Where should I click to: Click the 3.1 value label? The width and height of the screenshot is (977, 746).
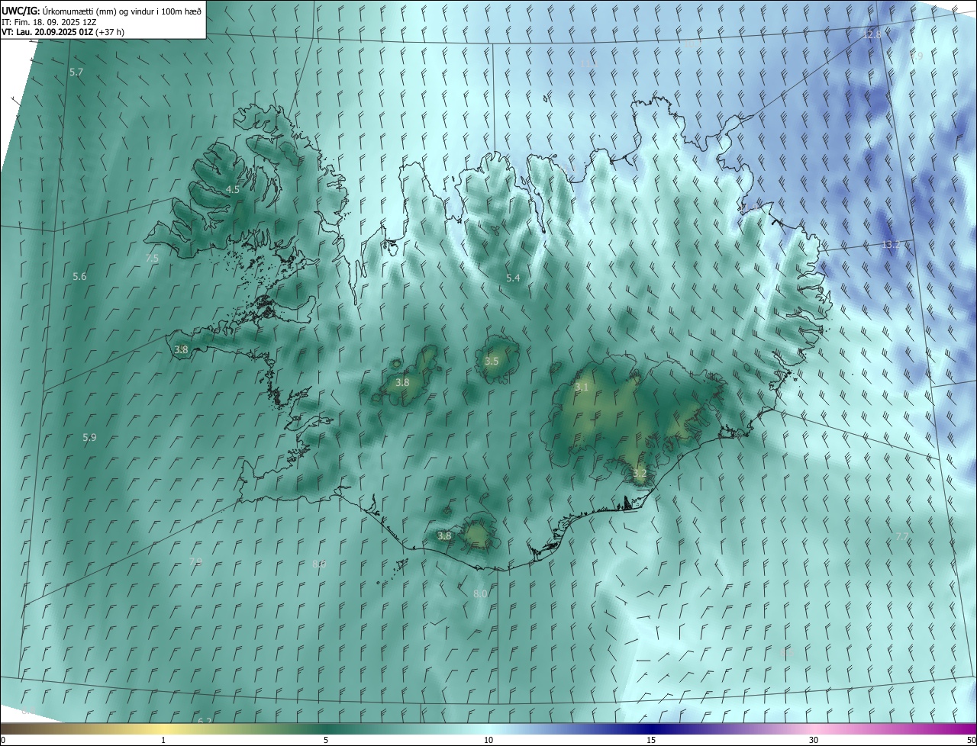(582, 387)
